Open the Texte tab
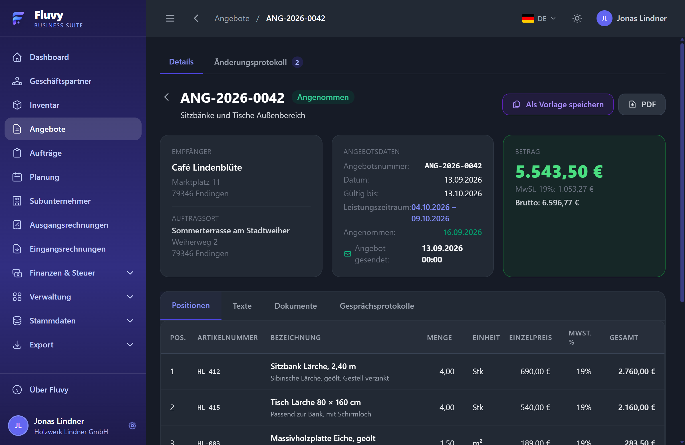 (242, 306)
